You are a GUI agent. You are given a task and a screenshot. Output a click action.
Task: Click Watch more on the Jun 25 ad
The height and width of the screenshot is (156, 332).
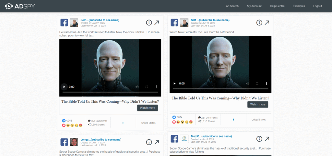point(258,104)
